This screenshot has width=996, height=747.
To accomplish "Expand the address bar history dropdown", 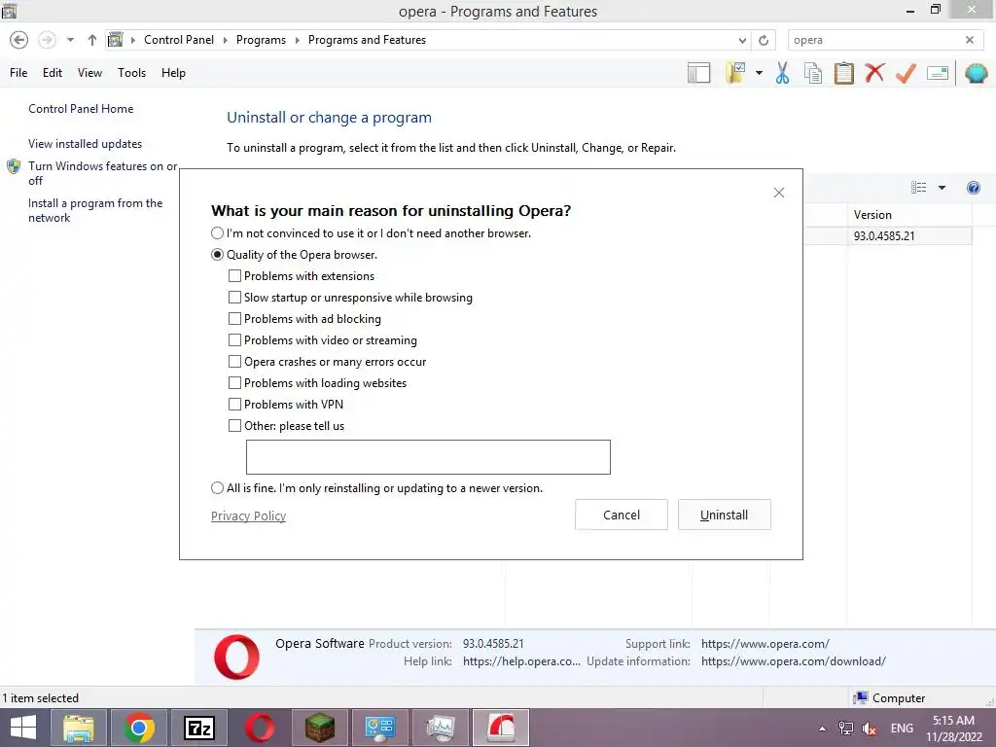I will [742, 40].
